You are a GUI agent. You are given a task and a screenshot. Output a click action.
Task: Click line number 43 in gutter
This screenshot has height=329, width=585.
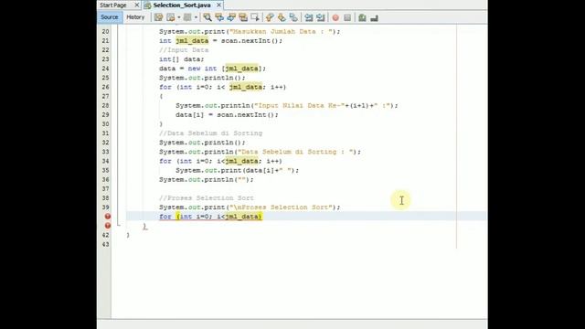pos(106,244)
